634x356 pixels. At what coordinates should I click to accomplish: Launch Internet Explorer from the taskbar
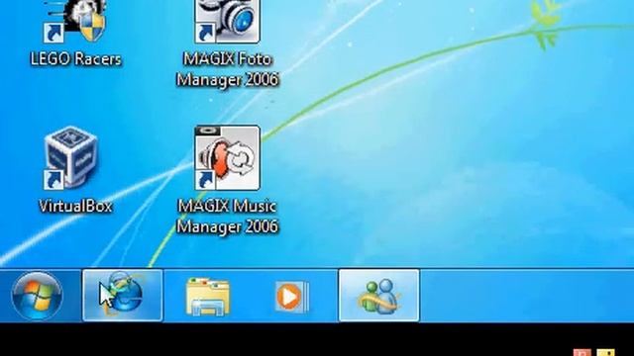(x=123, y=296)
